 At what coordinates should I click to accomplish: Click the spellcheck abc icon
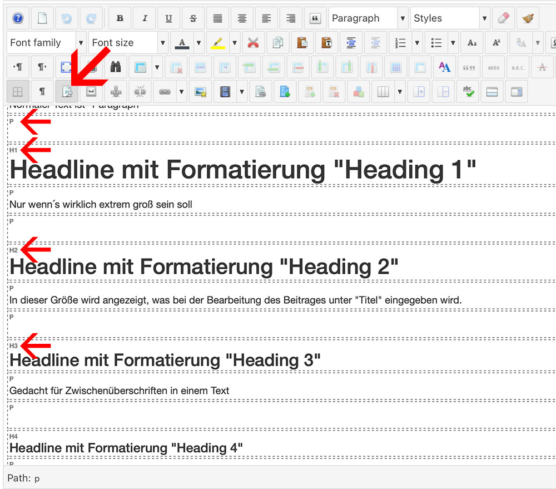point(468,92)
